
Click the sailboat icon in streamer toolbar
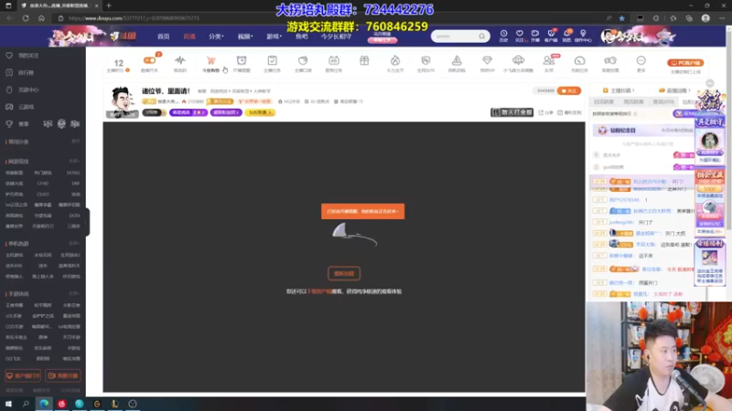pos(457,60)
